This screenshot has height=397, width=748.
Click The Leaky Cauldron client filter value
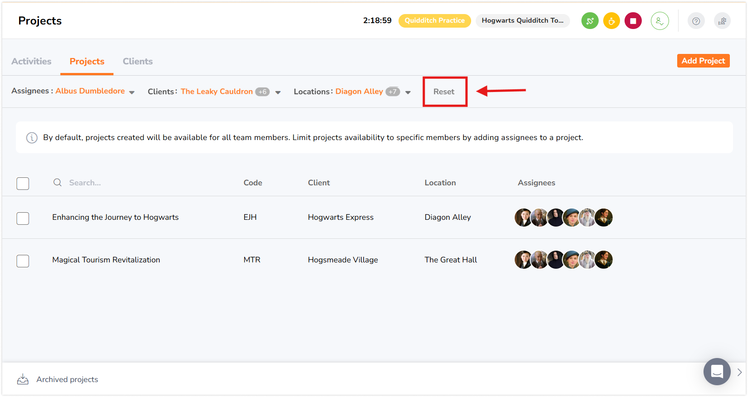[217, 92]
